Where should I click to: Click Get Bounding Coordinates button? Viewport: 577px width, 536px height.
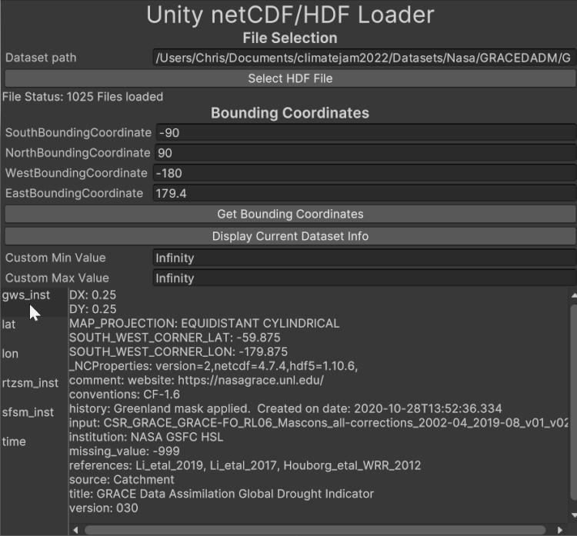[x=290, y=214]
